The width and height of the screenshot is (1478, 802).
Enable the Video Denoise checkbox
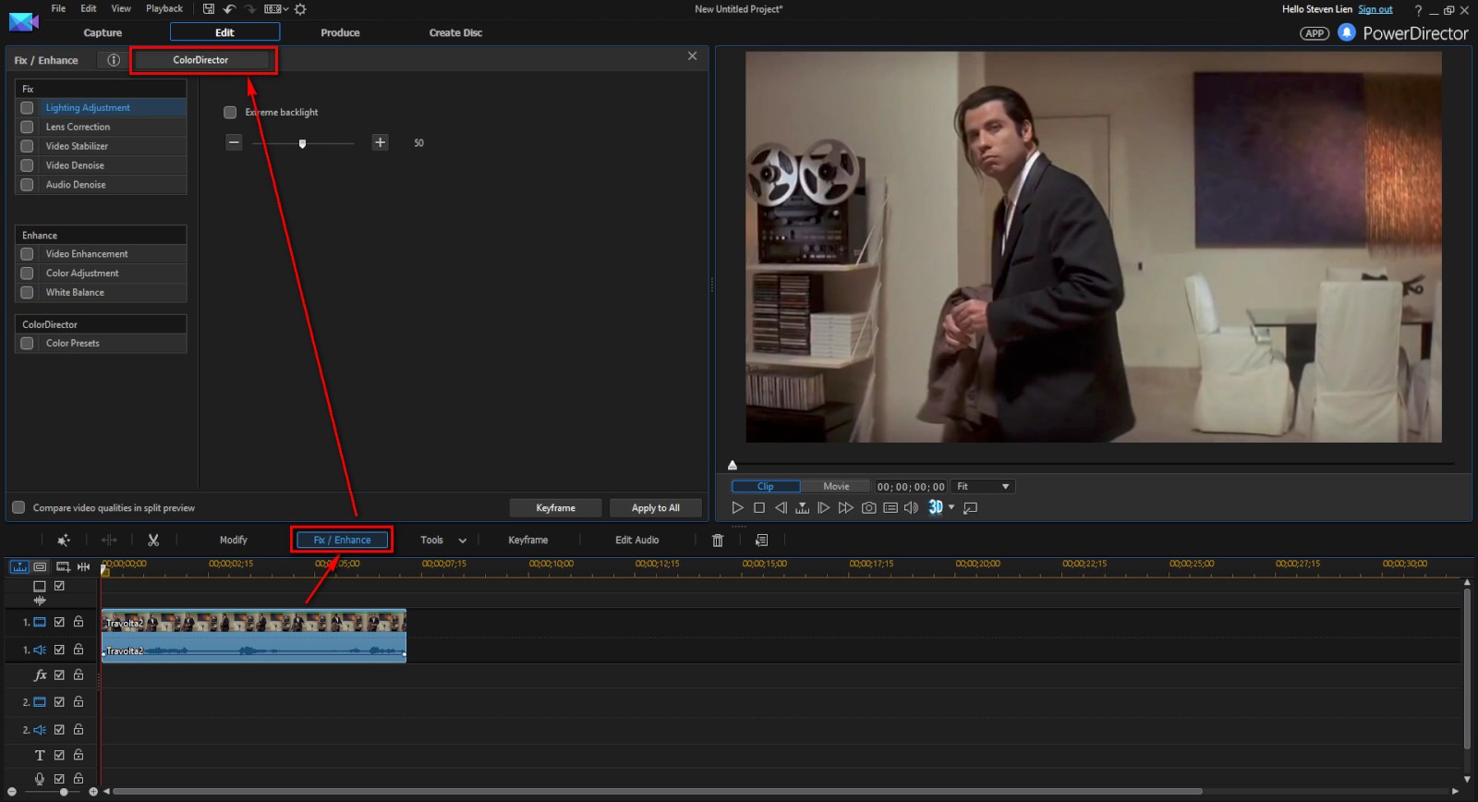(x=27, y=166)
